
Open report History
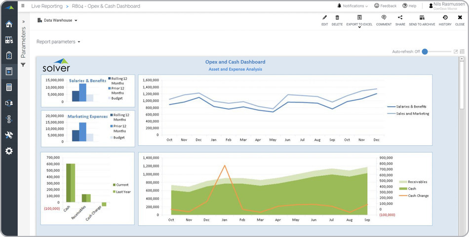point(445,18)
